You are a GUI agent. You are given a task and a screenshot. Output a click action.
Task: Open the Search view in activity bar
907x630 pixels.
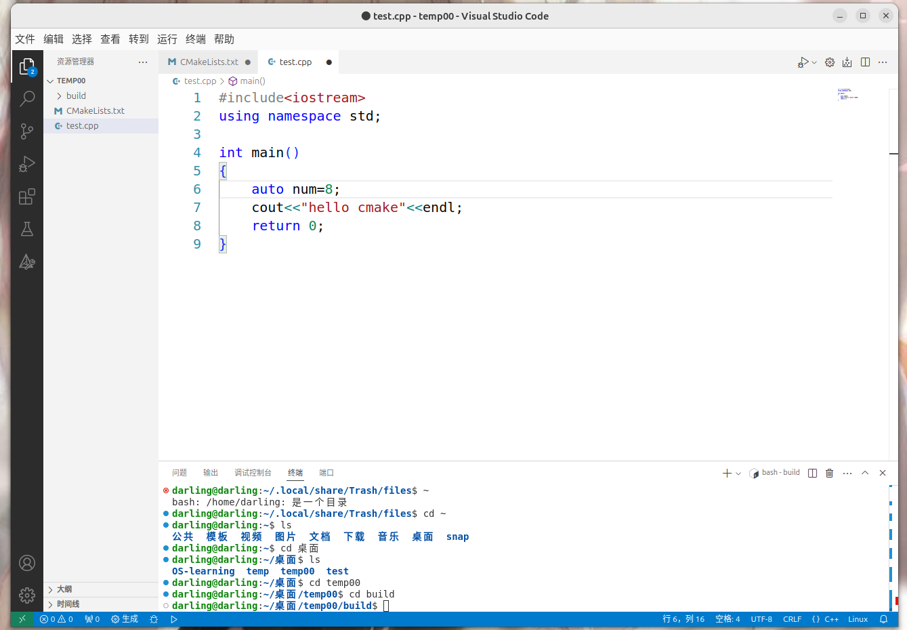point(27,99)
